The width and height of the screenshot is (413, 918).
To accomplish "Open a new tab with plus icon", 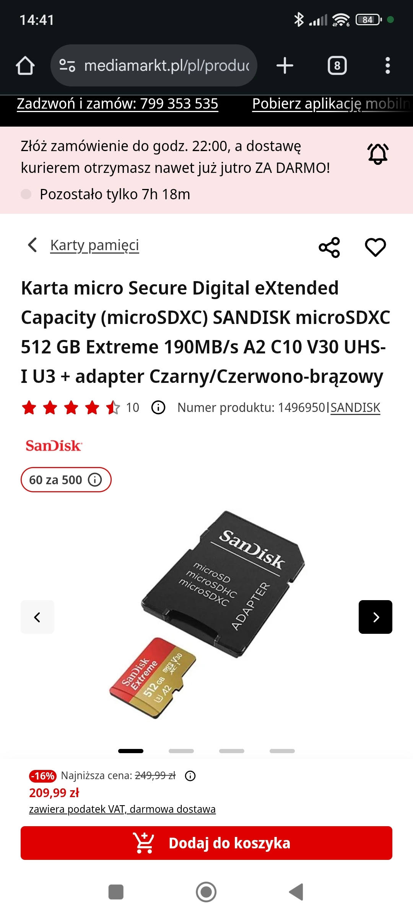I will pyautogui.click(x=285, y=65).
